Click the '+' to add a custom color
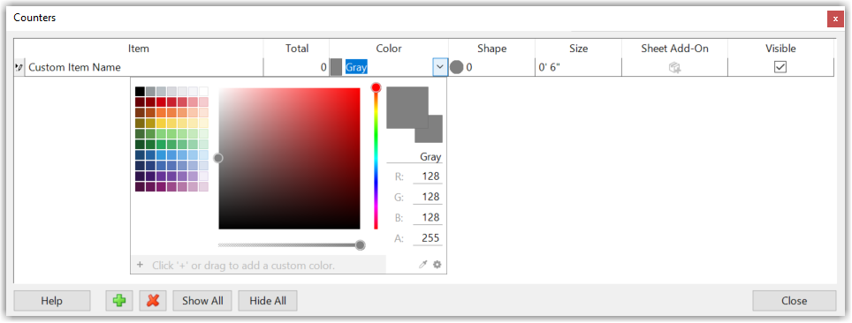Screen dimensions: 852x323 pyautogui.click(x=140, y=265)
